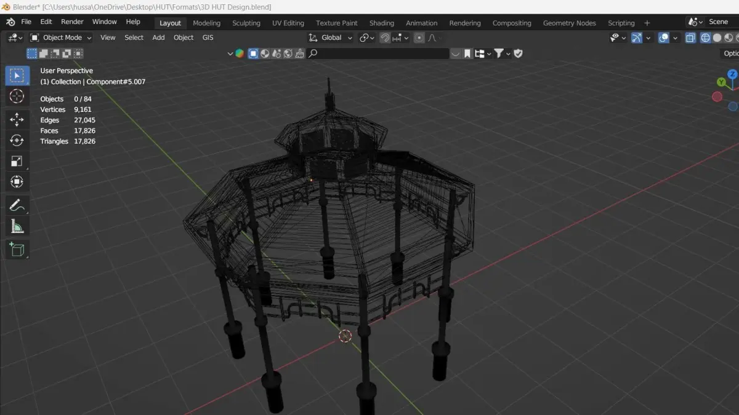Open the GIS menu
Image resolution: width=739 pixels, height=415 pixels.
click(x=208, y=38)
